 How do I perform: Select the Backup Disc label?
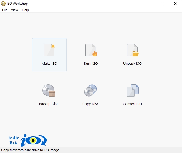pyautogui.click(x=49, y=104)
